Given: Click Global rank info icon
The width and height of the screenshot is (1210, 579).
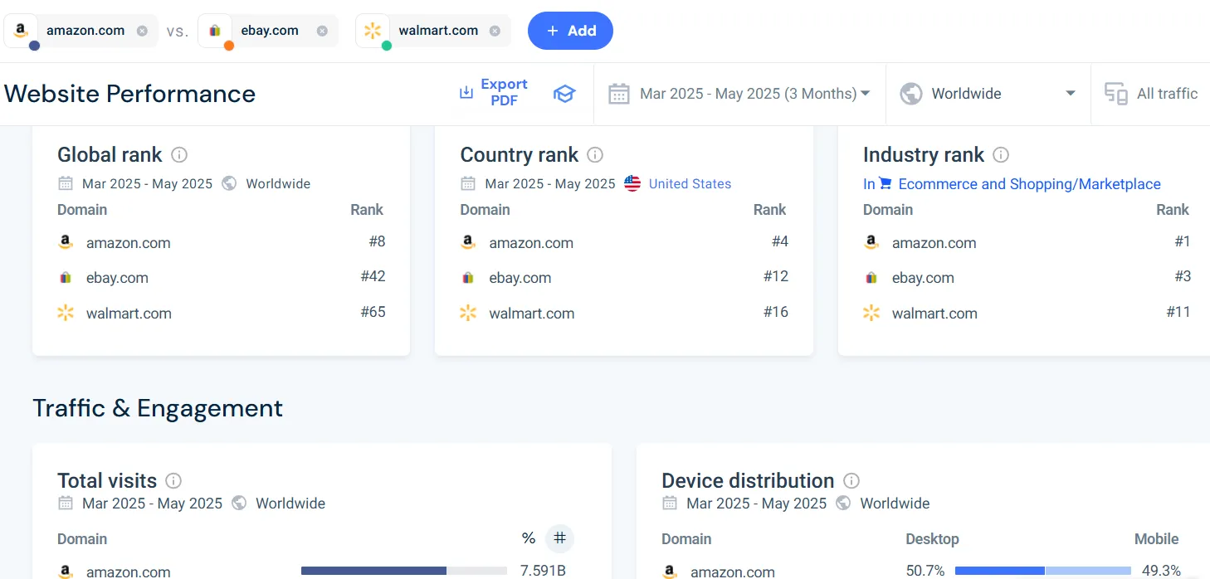Looking at the screenshot, I should click(x=179, y=155).
